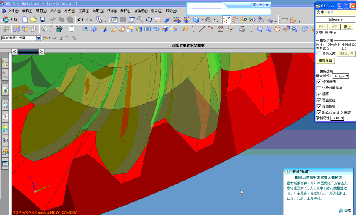Open the Roles people icon in sidebar
Viewport: 356px width, 215px height.
click(5, 152)
